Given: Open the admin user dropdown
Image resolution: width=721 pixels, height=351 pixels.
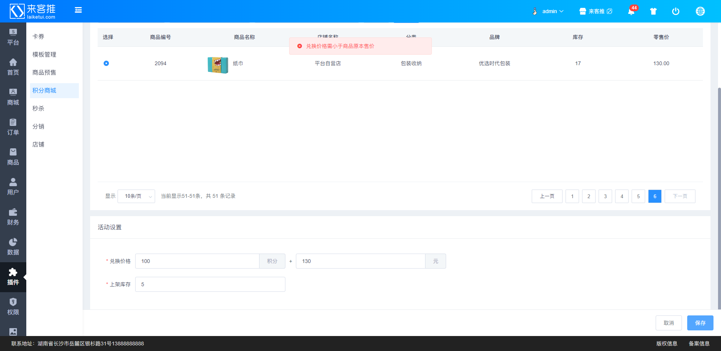Looking at the screenshot, I should pos(548,11).
